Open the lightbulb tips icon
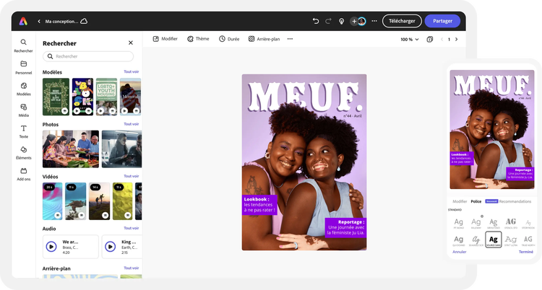 coord(341,21)
